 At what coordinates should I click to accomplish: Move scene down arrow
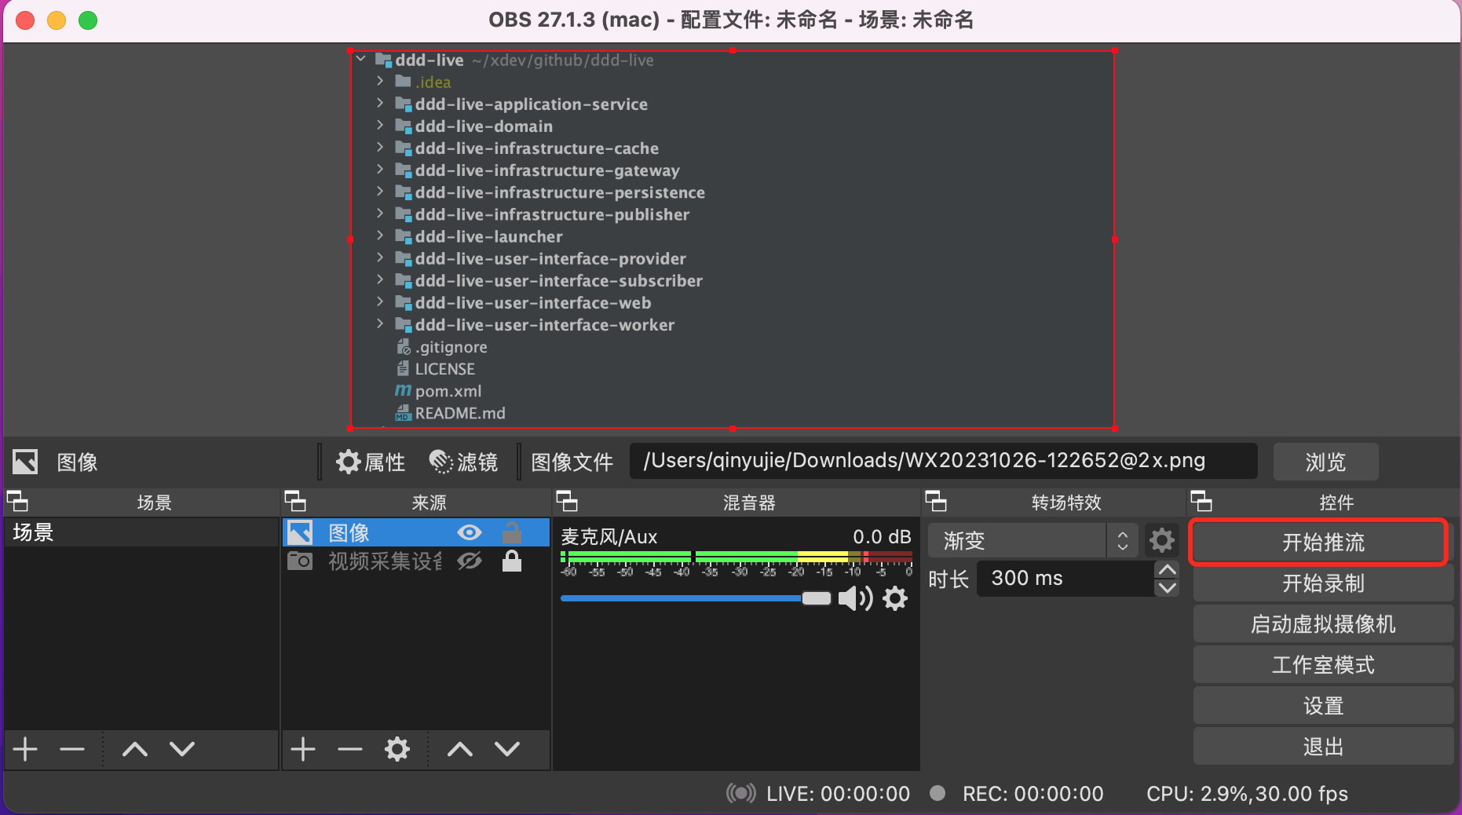pyautogui.click(x=182, y=749)
